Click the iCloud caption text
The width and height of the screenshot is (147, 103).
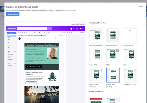click(x=125, y=65)
